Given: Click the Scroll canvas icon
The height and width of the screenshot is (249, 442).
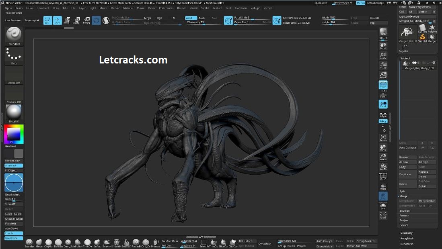Looking at the screenshot, I should click(383, 45).
